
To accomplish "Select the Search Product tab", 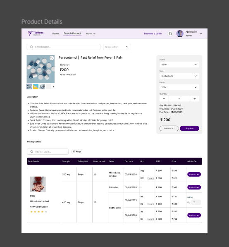I will (x=72, y=34).
